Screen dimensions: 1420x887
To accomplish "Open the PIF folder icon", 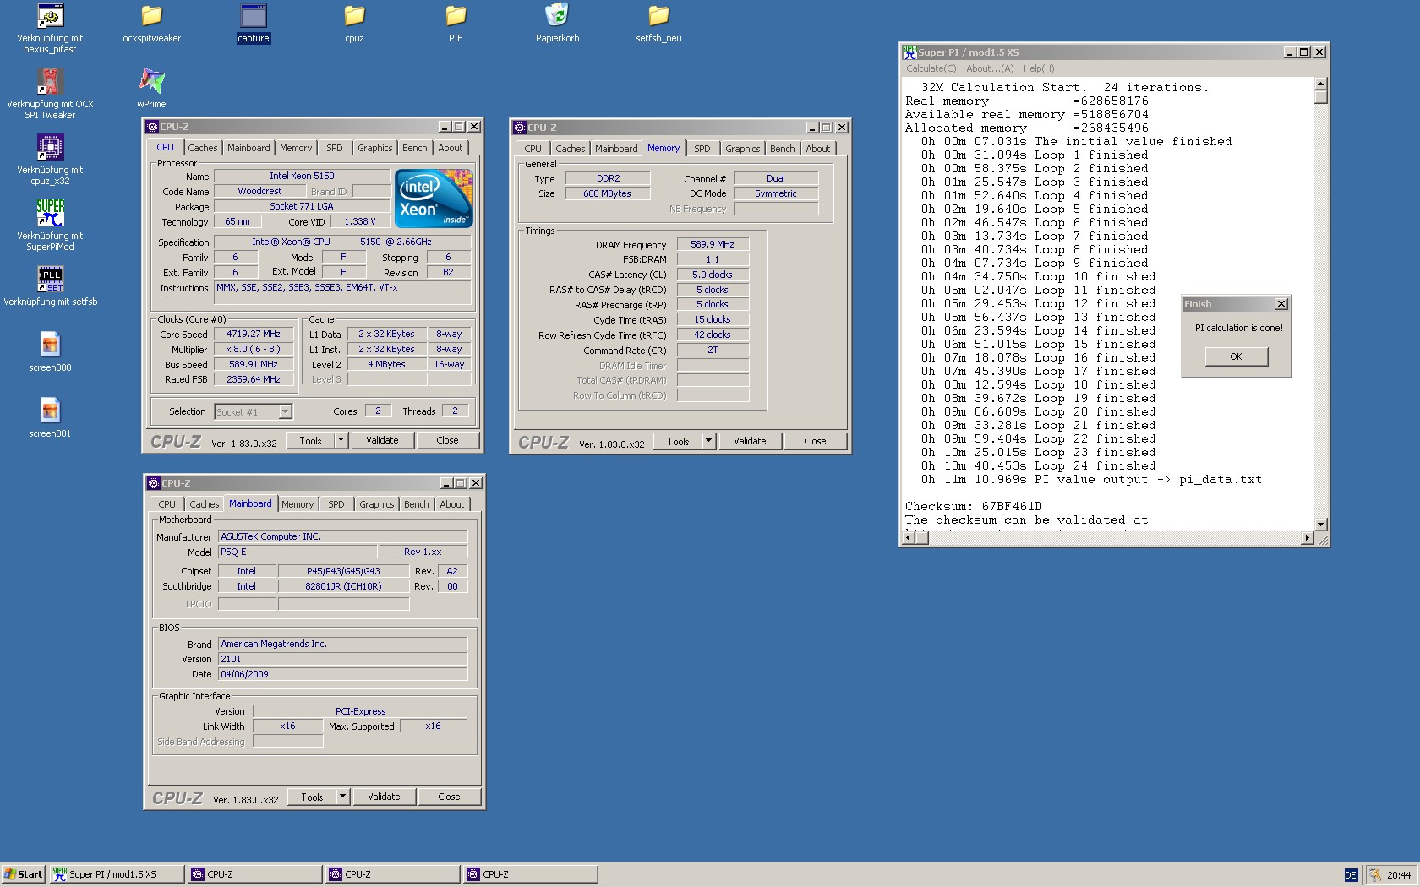I will [456, 16].
